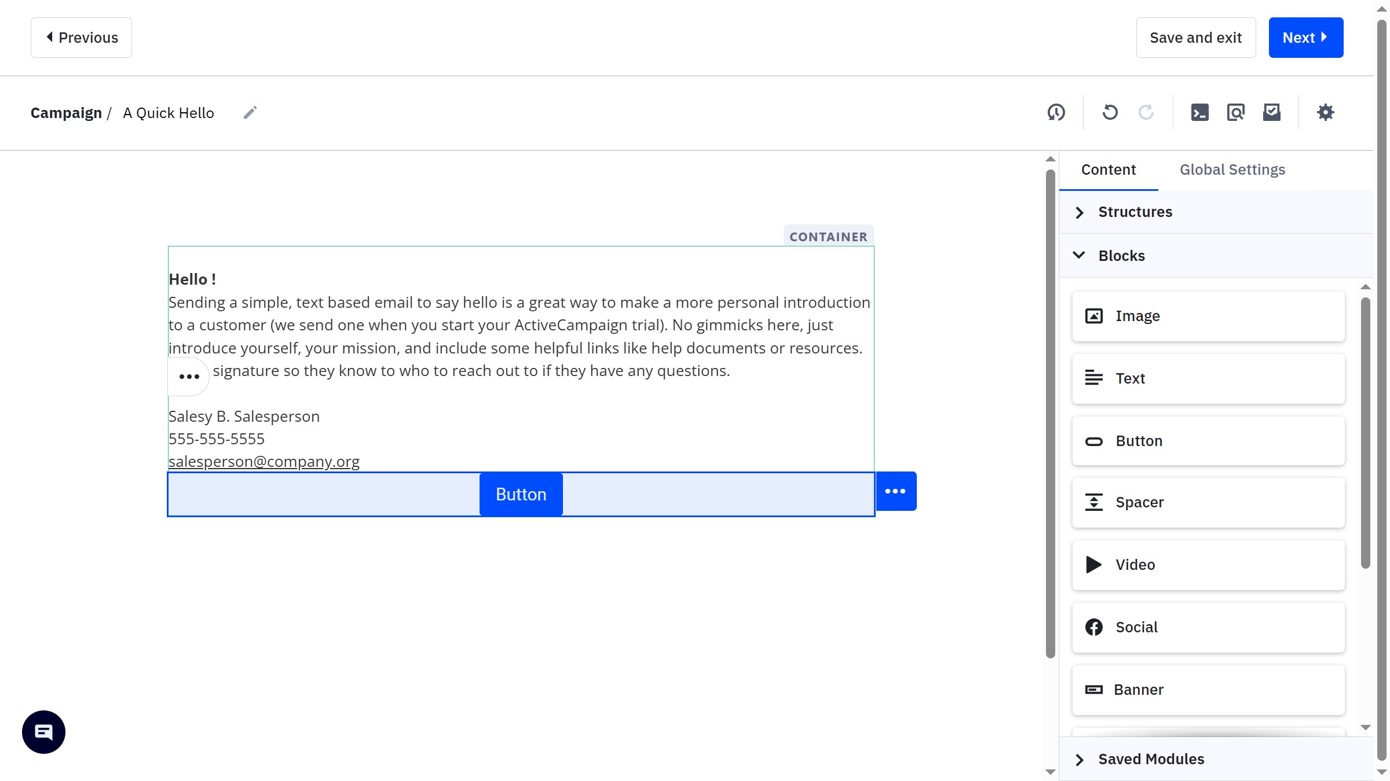Click the salesperson@company.org email link

(264, 462)
